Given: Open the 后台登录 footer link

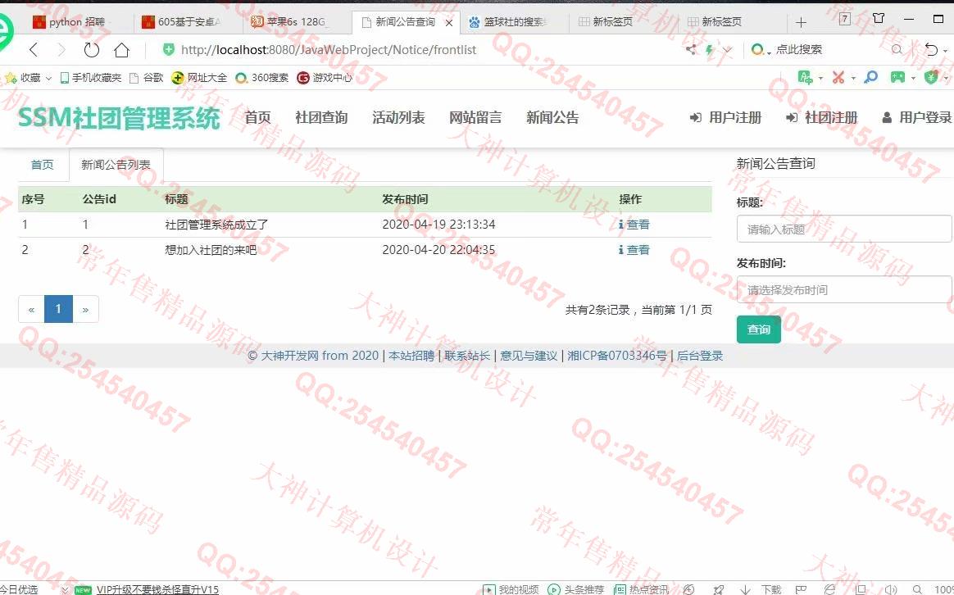Looking at the screenshot, I should coord(700,356).
